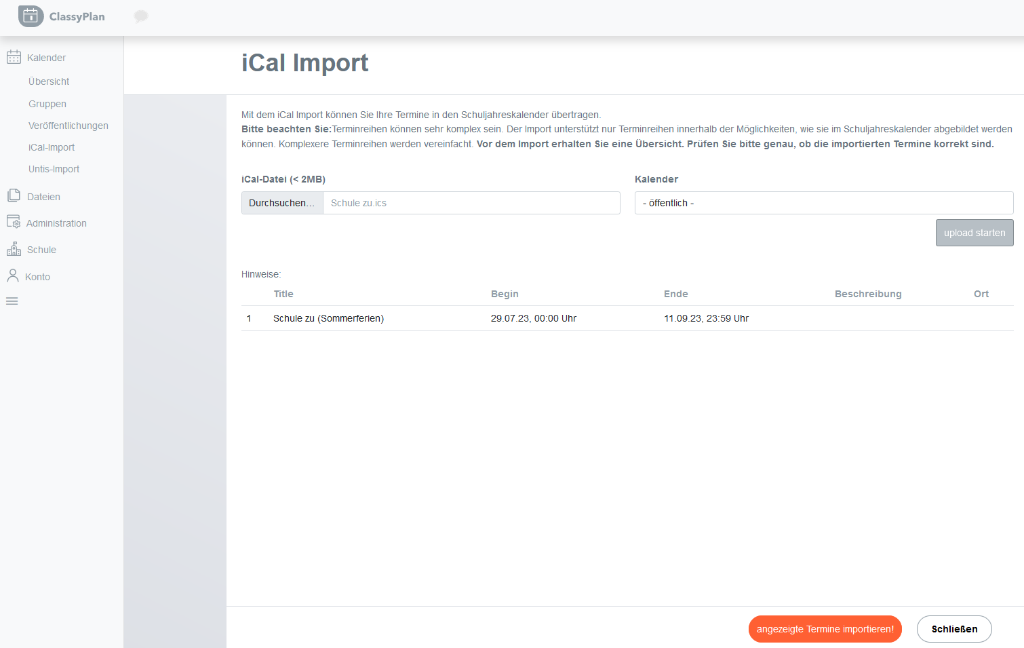Collapse sidebar with the hamburger lines icon
Viewport: 1024px width, 648px height.
coord(12,301)
